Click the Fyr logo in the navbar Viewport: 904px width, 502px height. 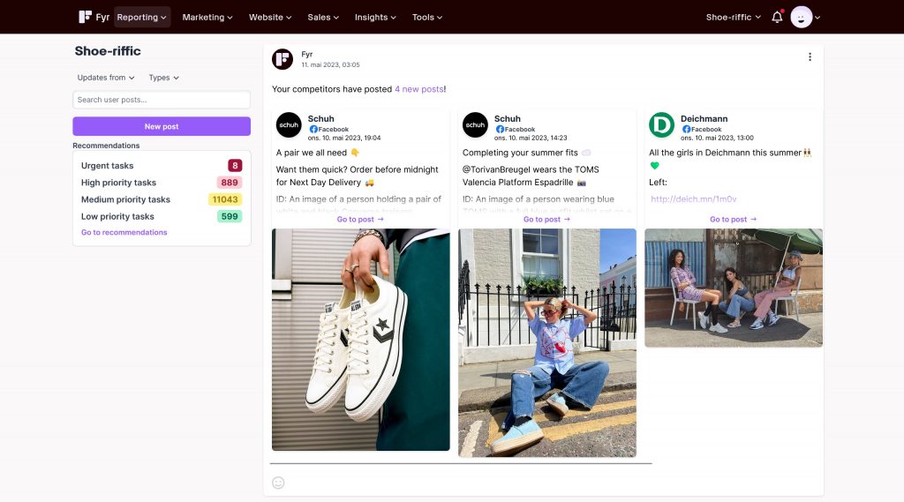click(x=94, y=17)
